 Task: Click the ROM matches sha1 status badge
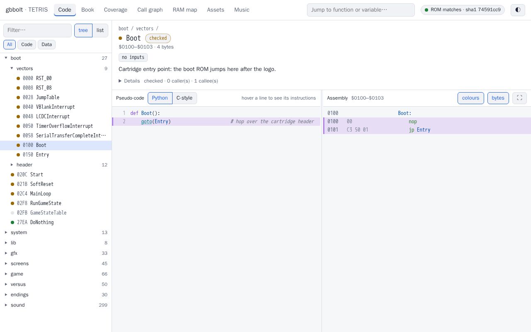click(x=463, y=10)
